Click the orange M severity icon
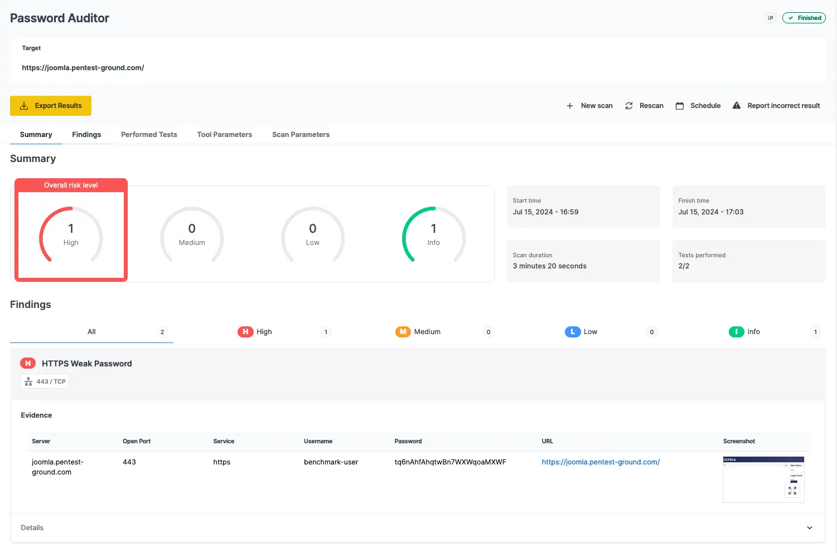The image size is (837, 553). point(403,332)
